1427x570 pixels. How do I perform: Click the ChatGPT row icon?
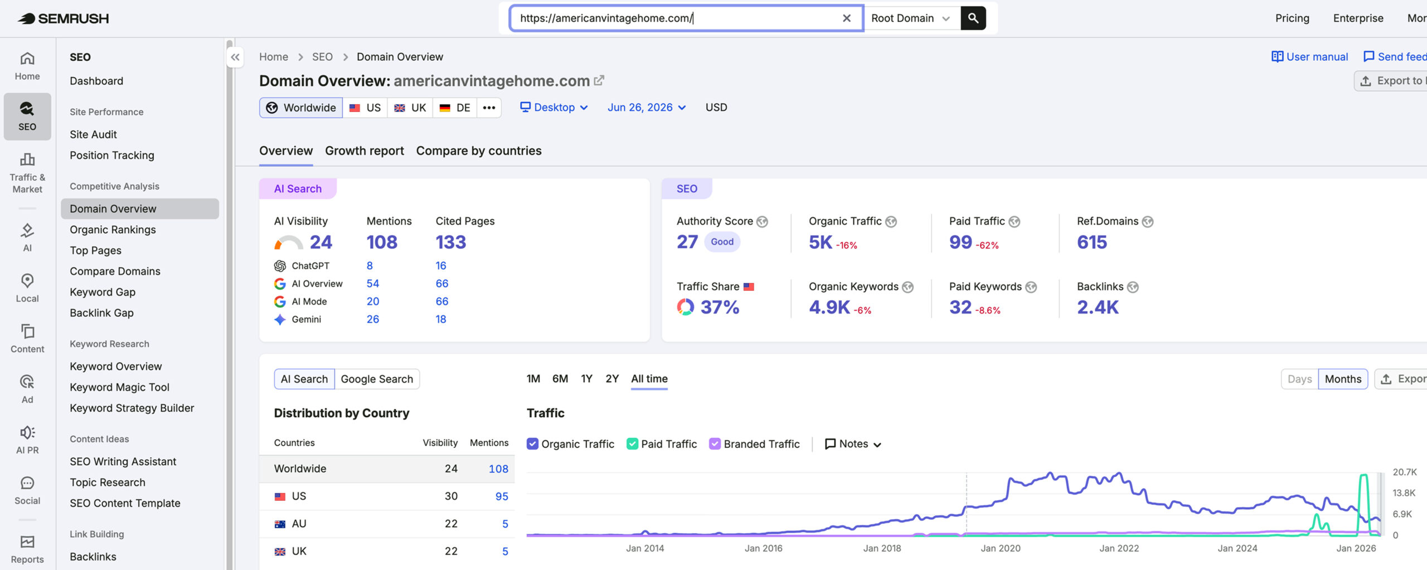click(x=280, y=266)
